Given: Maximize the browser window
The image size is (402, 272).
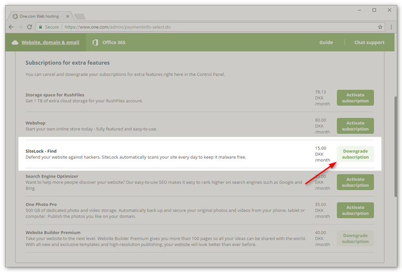Looking at the screenshot, I should click(374, 10).
